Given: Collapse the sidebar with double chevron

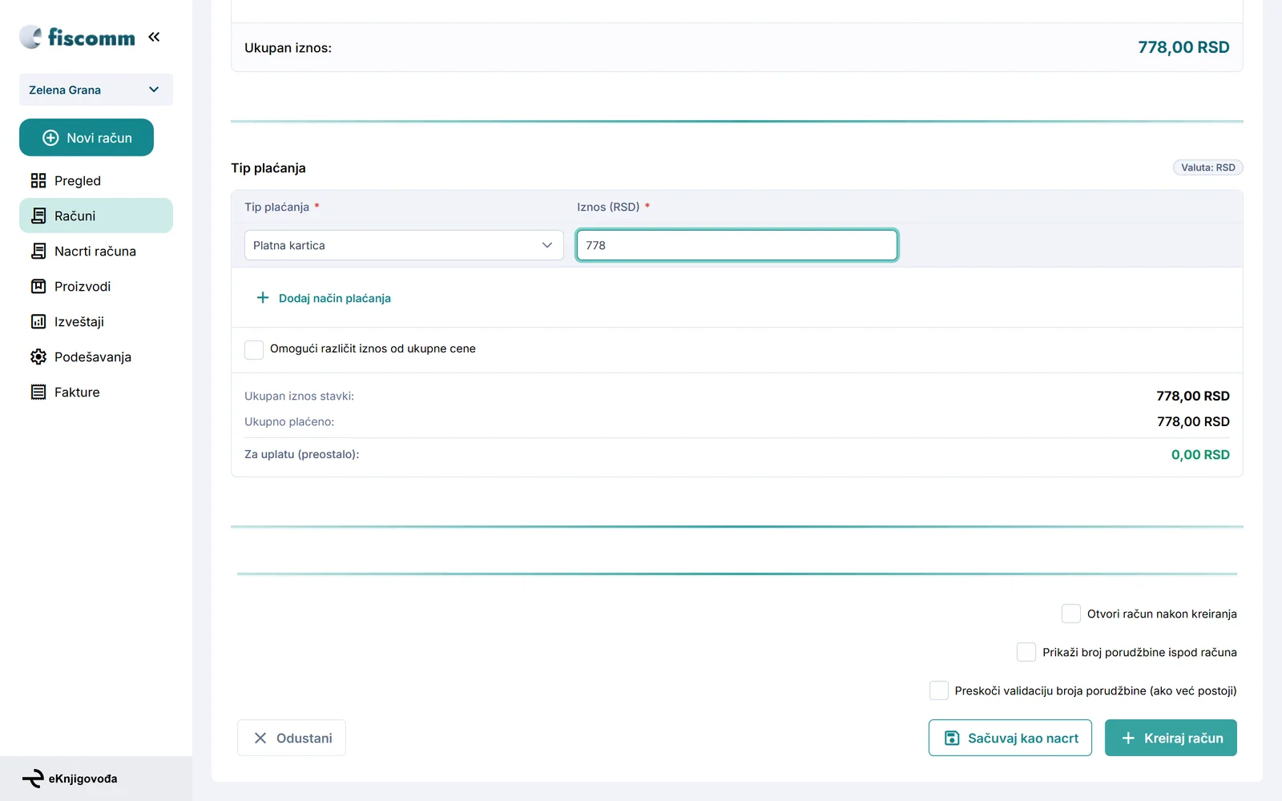Looking at the screenshot, I should 154,37.
